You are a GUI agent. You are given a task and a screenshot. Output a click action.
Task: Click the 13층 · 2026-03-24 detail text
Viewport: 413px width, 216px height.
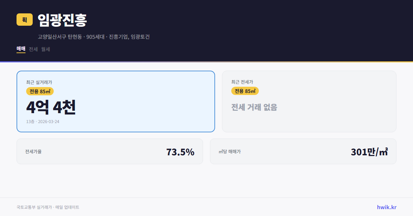pyautogui.click(x=42, y=121)
